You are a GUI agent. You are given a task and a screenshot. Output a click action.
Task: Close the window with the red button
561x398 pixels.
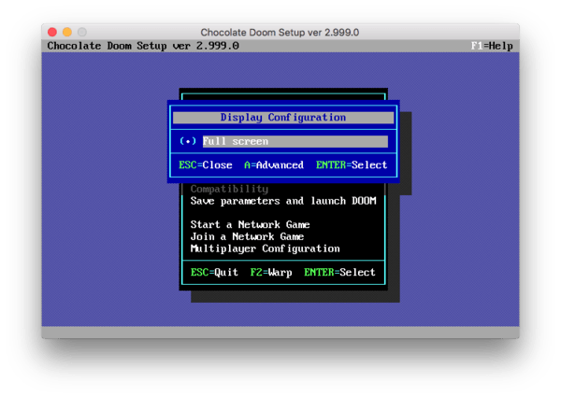[52, 32]
